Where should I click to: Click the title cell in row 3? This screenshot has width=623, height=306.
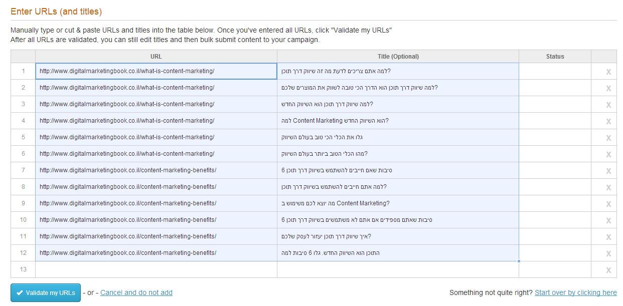[x=398, y=104]
